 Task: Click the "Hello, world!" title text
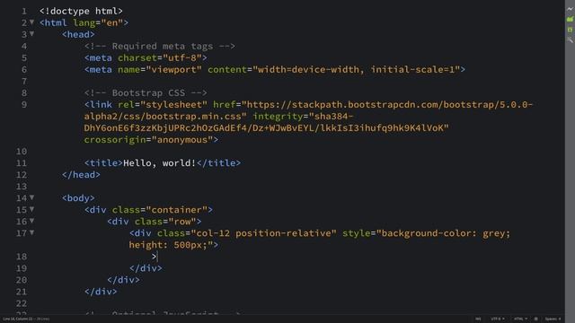[160, 163]
